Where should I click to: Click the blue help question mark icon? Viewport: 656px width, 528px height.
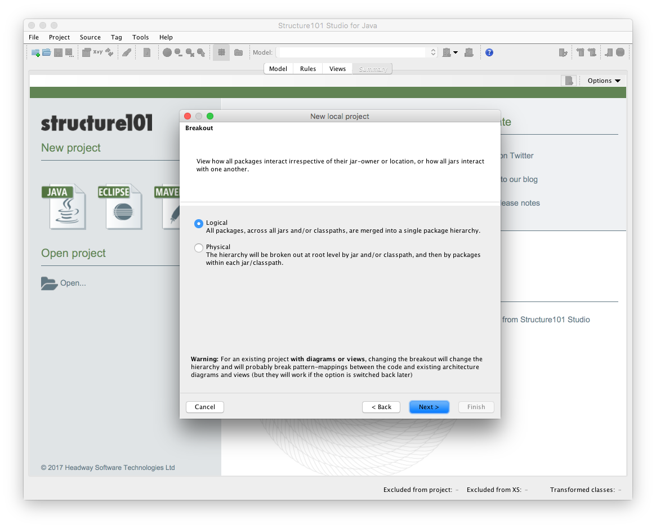click(489, 52)
